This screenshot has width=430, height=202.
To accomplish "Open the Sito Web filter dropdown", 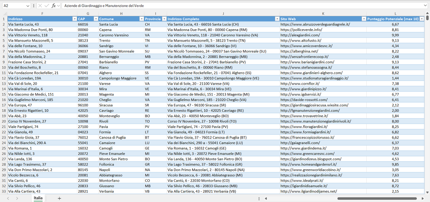I will click(x=364, y=19).
